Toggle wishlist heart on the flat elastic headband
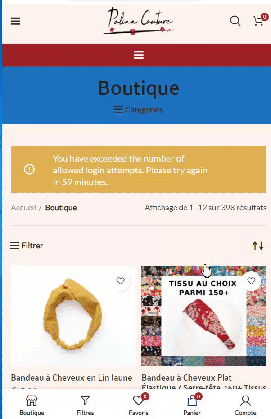271x419 pixels. point(251,281)
